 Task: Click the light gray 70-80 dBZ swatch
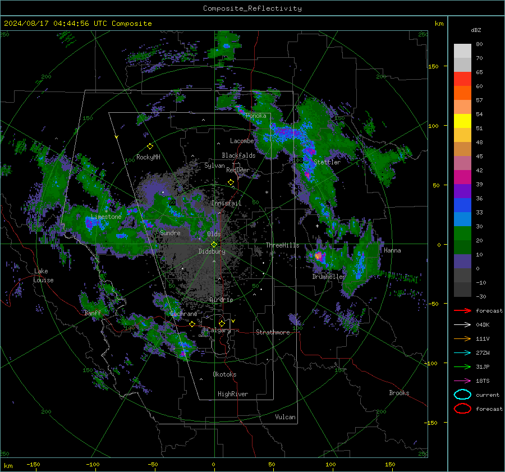tap(462, 51)
